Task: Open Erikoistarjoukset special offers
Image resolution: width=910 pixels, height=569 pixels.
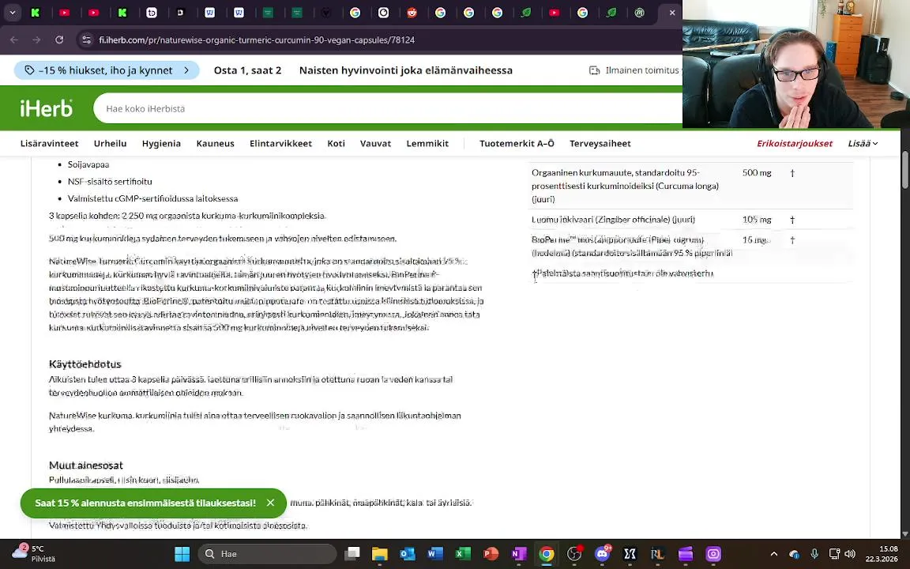Action: [x=795, y=143]
